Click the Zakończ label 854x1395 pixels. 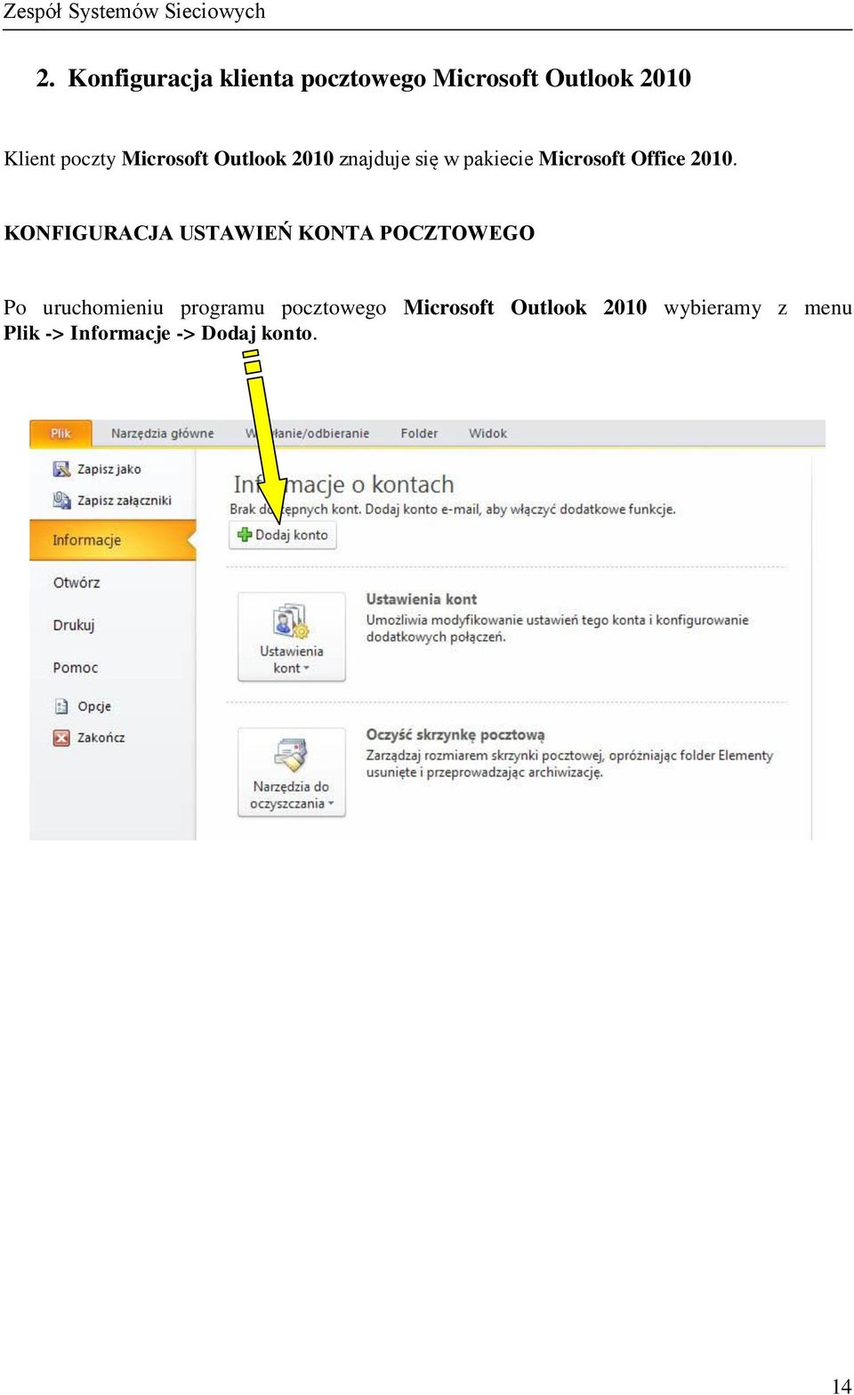(x=101, y=737)
